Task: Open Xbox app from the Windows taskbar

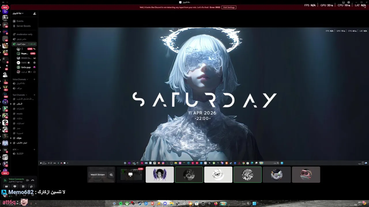Action: coord(127,204)
